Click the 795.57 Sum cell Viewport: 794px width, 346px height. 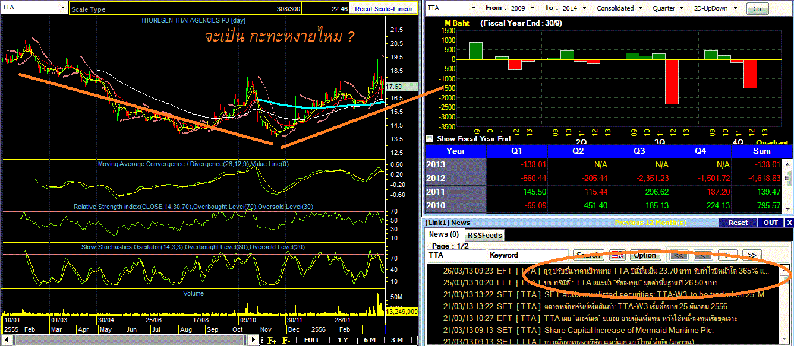[758, 205]
